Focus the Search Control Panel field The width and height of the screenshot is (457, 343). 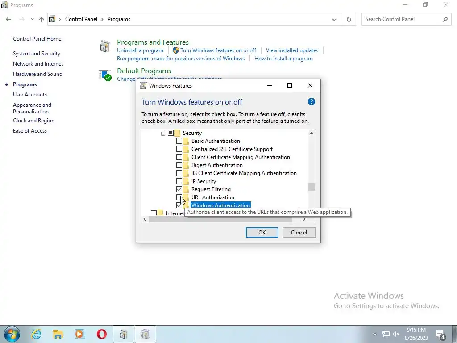click(403, 19)
